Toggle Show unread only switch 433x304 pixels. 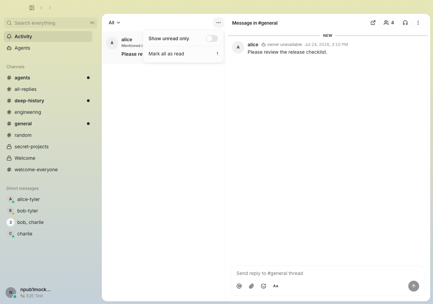point(212,39)
